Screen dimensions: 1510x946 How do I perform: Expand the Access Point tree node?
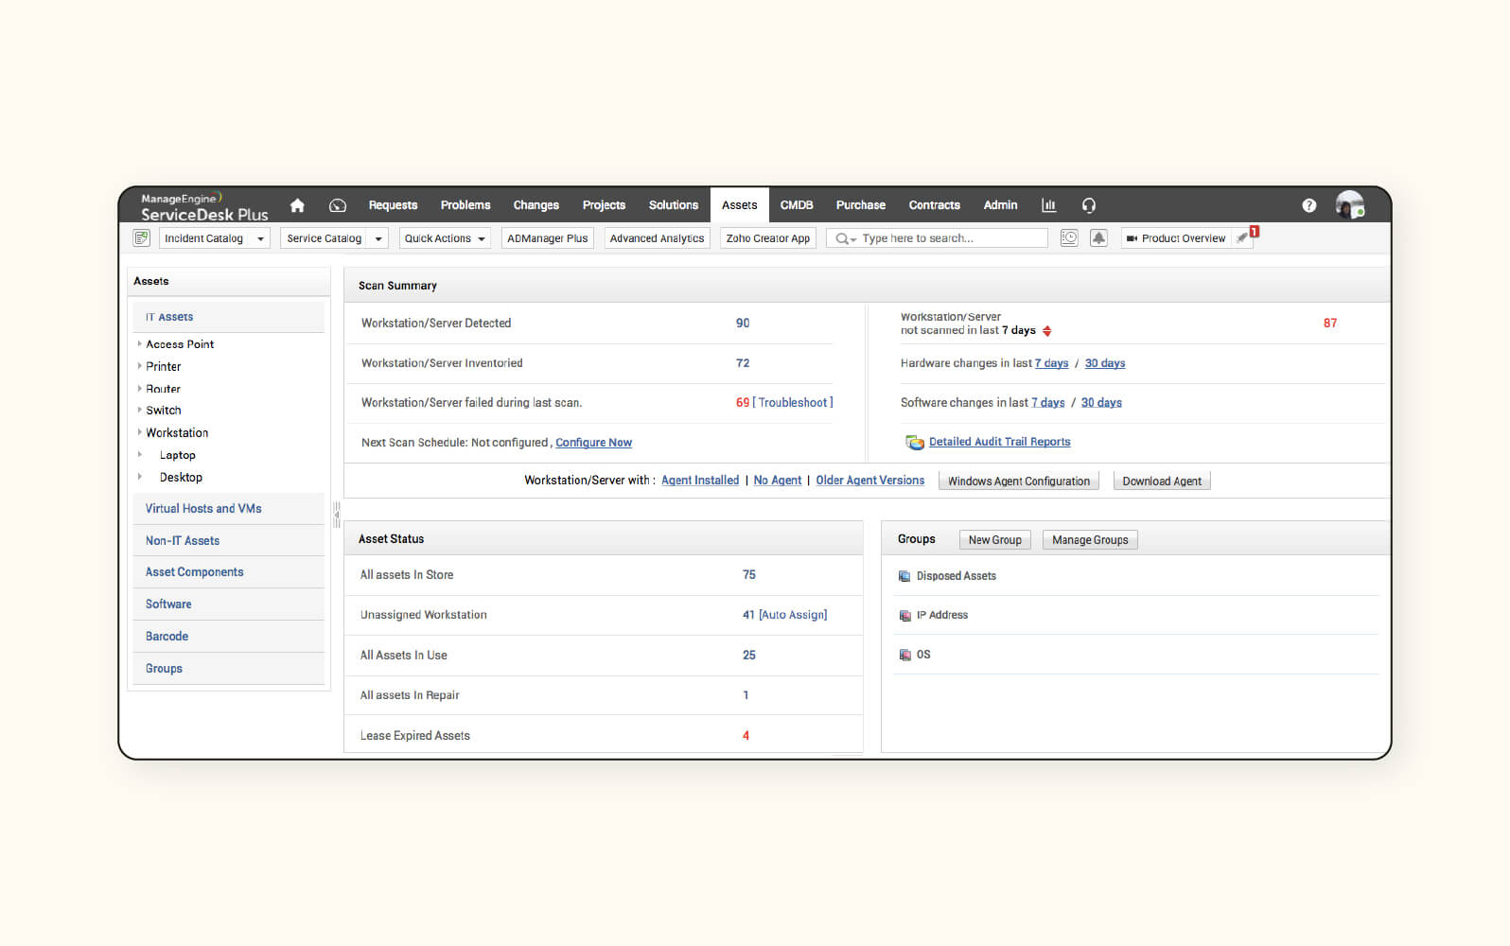coord(139,344)
